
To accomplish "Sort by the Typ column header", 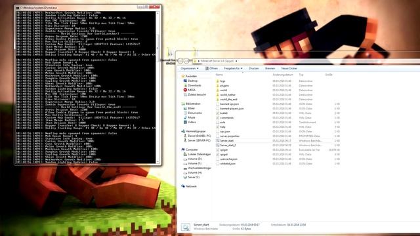I will (301, 75).
